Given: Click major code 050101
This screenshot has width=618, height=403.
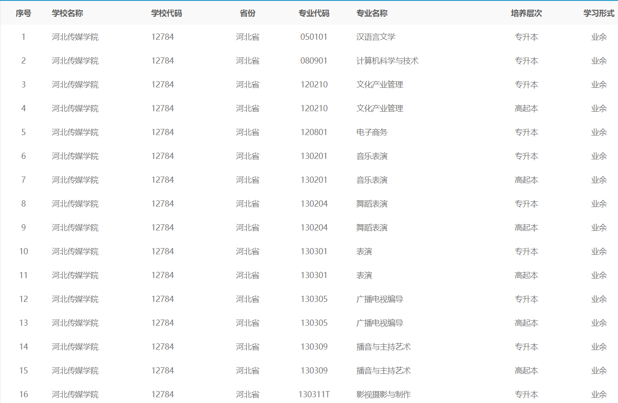Looking at the screenshot, I should tap(314, 37).
